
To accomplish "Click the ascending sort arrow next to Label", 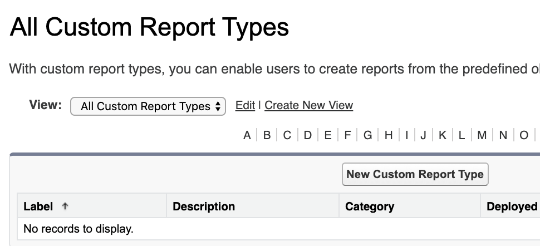I will coord(65,206).
